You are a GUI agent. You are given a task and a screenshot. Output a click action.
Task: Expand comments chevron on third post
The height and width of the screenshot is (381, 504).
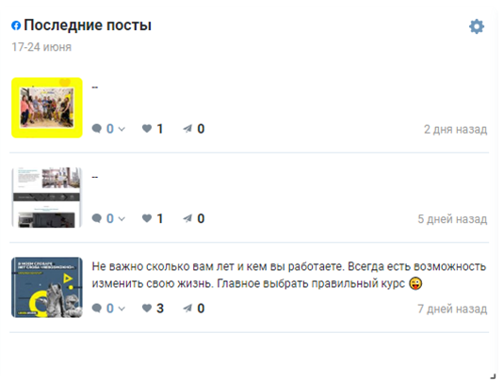(x=122, y=309)
